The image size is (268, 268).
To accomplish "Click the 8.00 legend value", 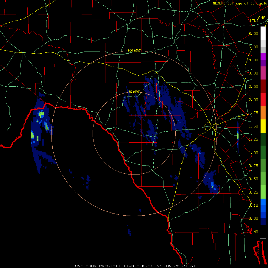I will click(253, 33).
